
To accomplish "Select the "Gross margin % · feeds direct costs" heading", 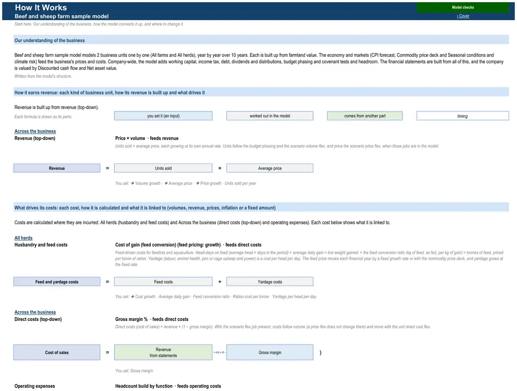I will tap(152, 319).
